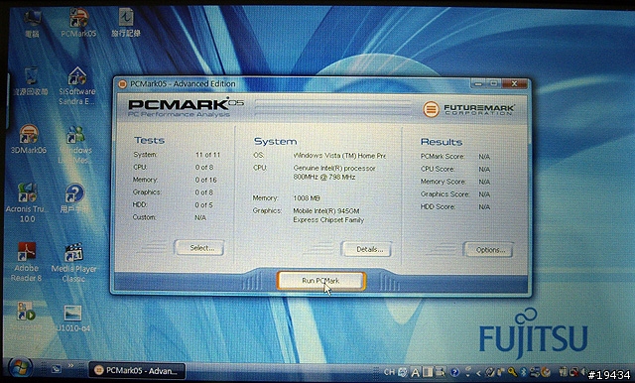
Task: Click the CH language indicator in the tray
Action: click(x=389, y=372)
